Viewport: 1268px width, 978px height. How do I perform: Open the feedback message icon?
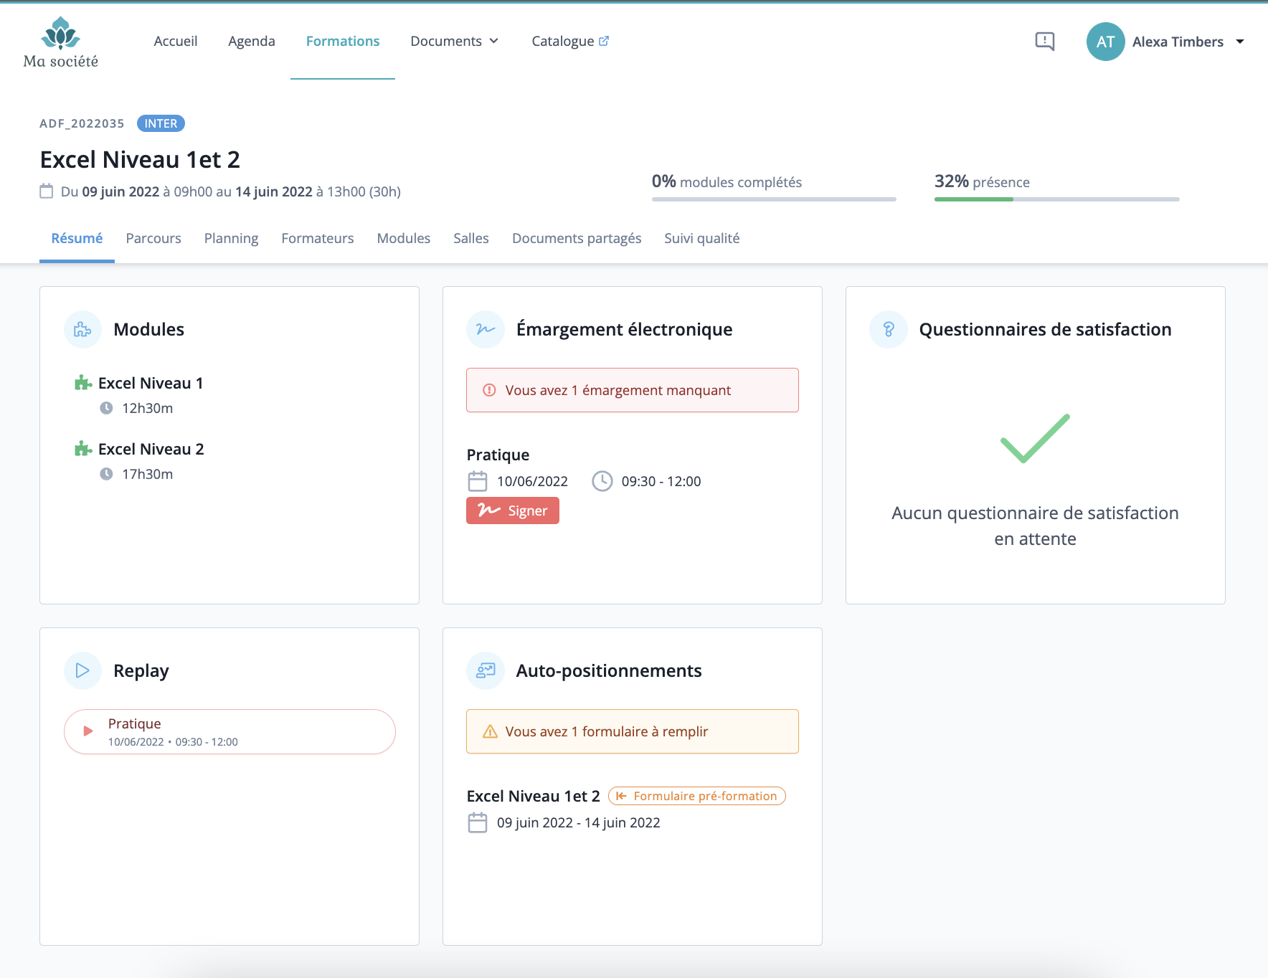pos(1045,42)
